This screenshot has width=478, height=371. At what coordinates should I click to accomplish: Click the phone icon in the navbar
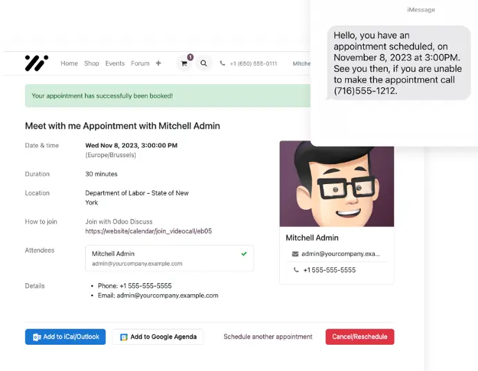(x=222, y=64)
